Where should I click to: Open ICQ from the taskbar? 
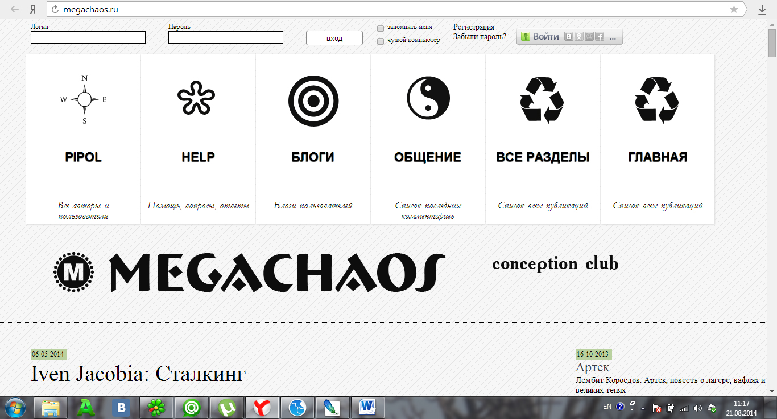point(156,407)
